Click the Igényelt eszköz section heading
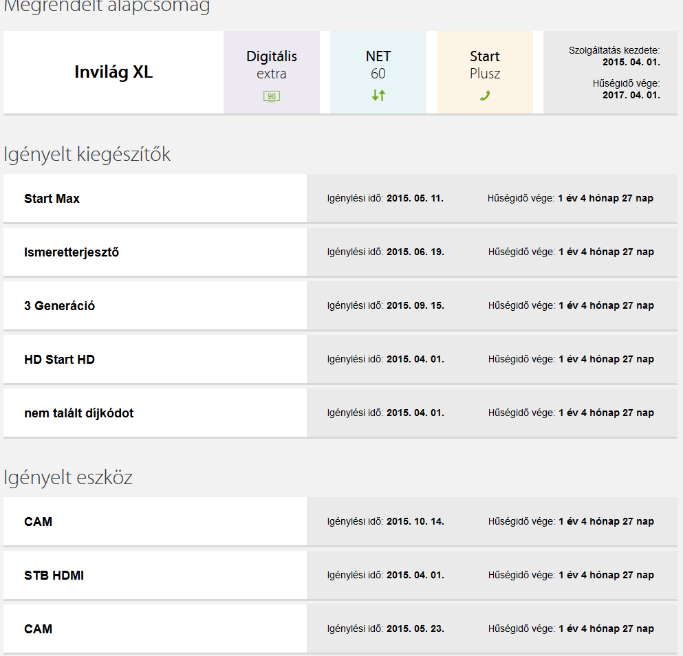The image size is (683, 656). click(x=67, y=478)
